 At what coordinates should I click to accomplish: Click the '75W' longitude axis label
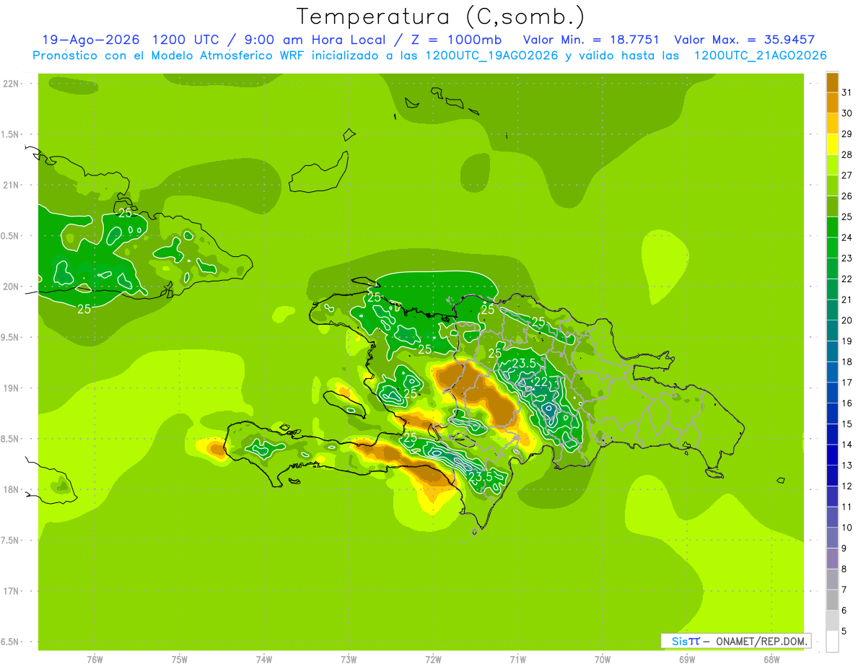point(179,660)
